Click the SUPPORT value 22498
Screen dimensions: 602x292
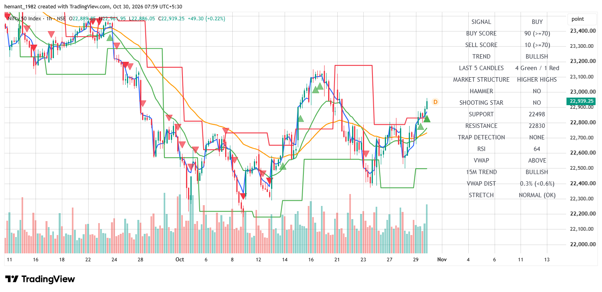pyautogui.click(x=537, y=114)
